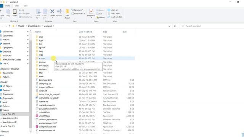Select c programs in quick access
The width and height of the screenshot is (244, 137).
[8, 48]
